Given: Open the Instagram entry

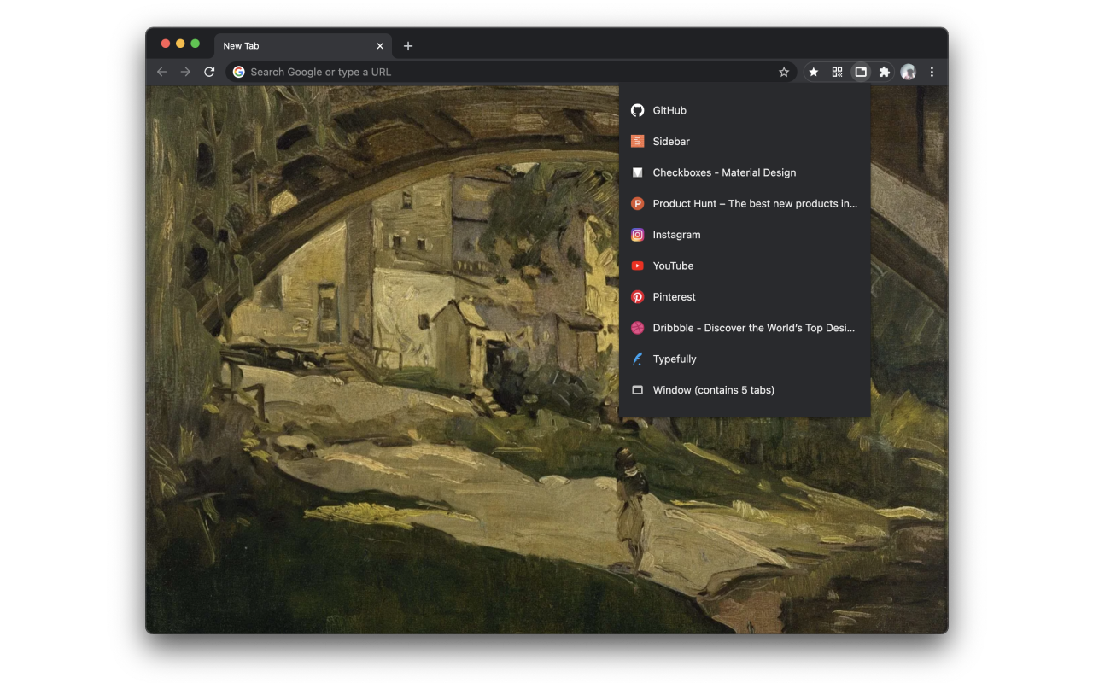Looking at the screenshot, I should click(745, 235).
